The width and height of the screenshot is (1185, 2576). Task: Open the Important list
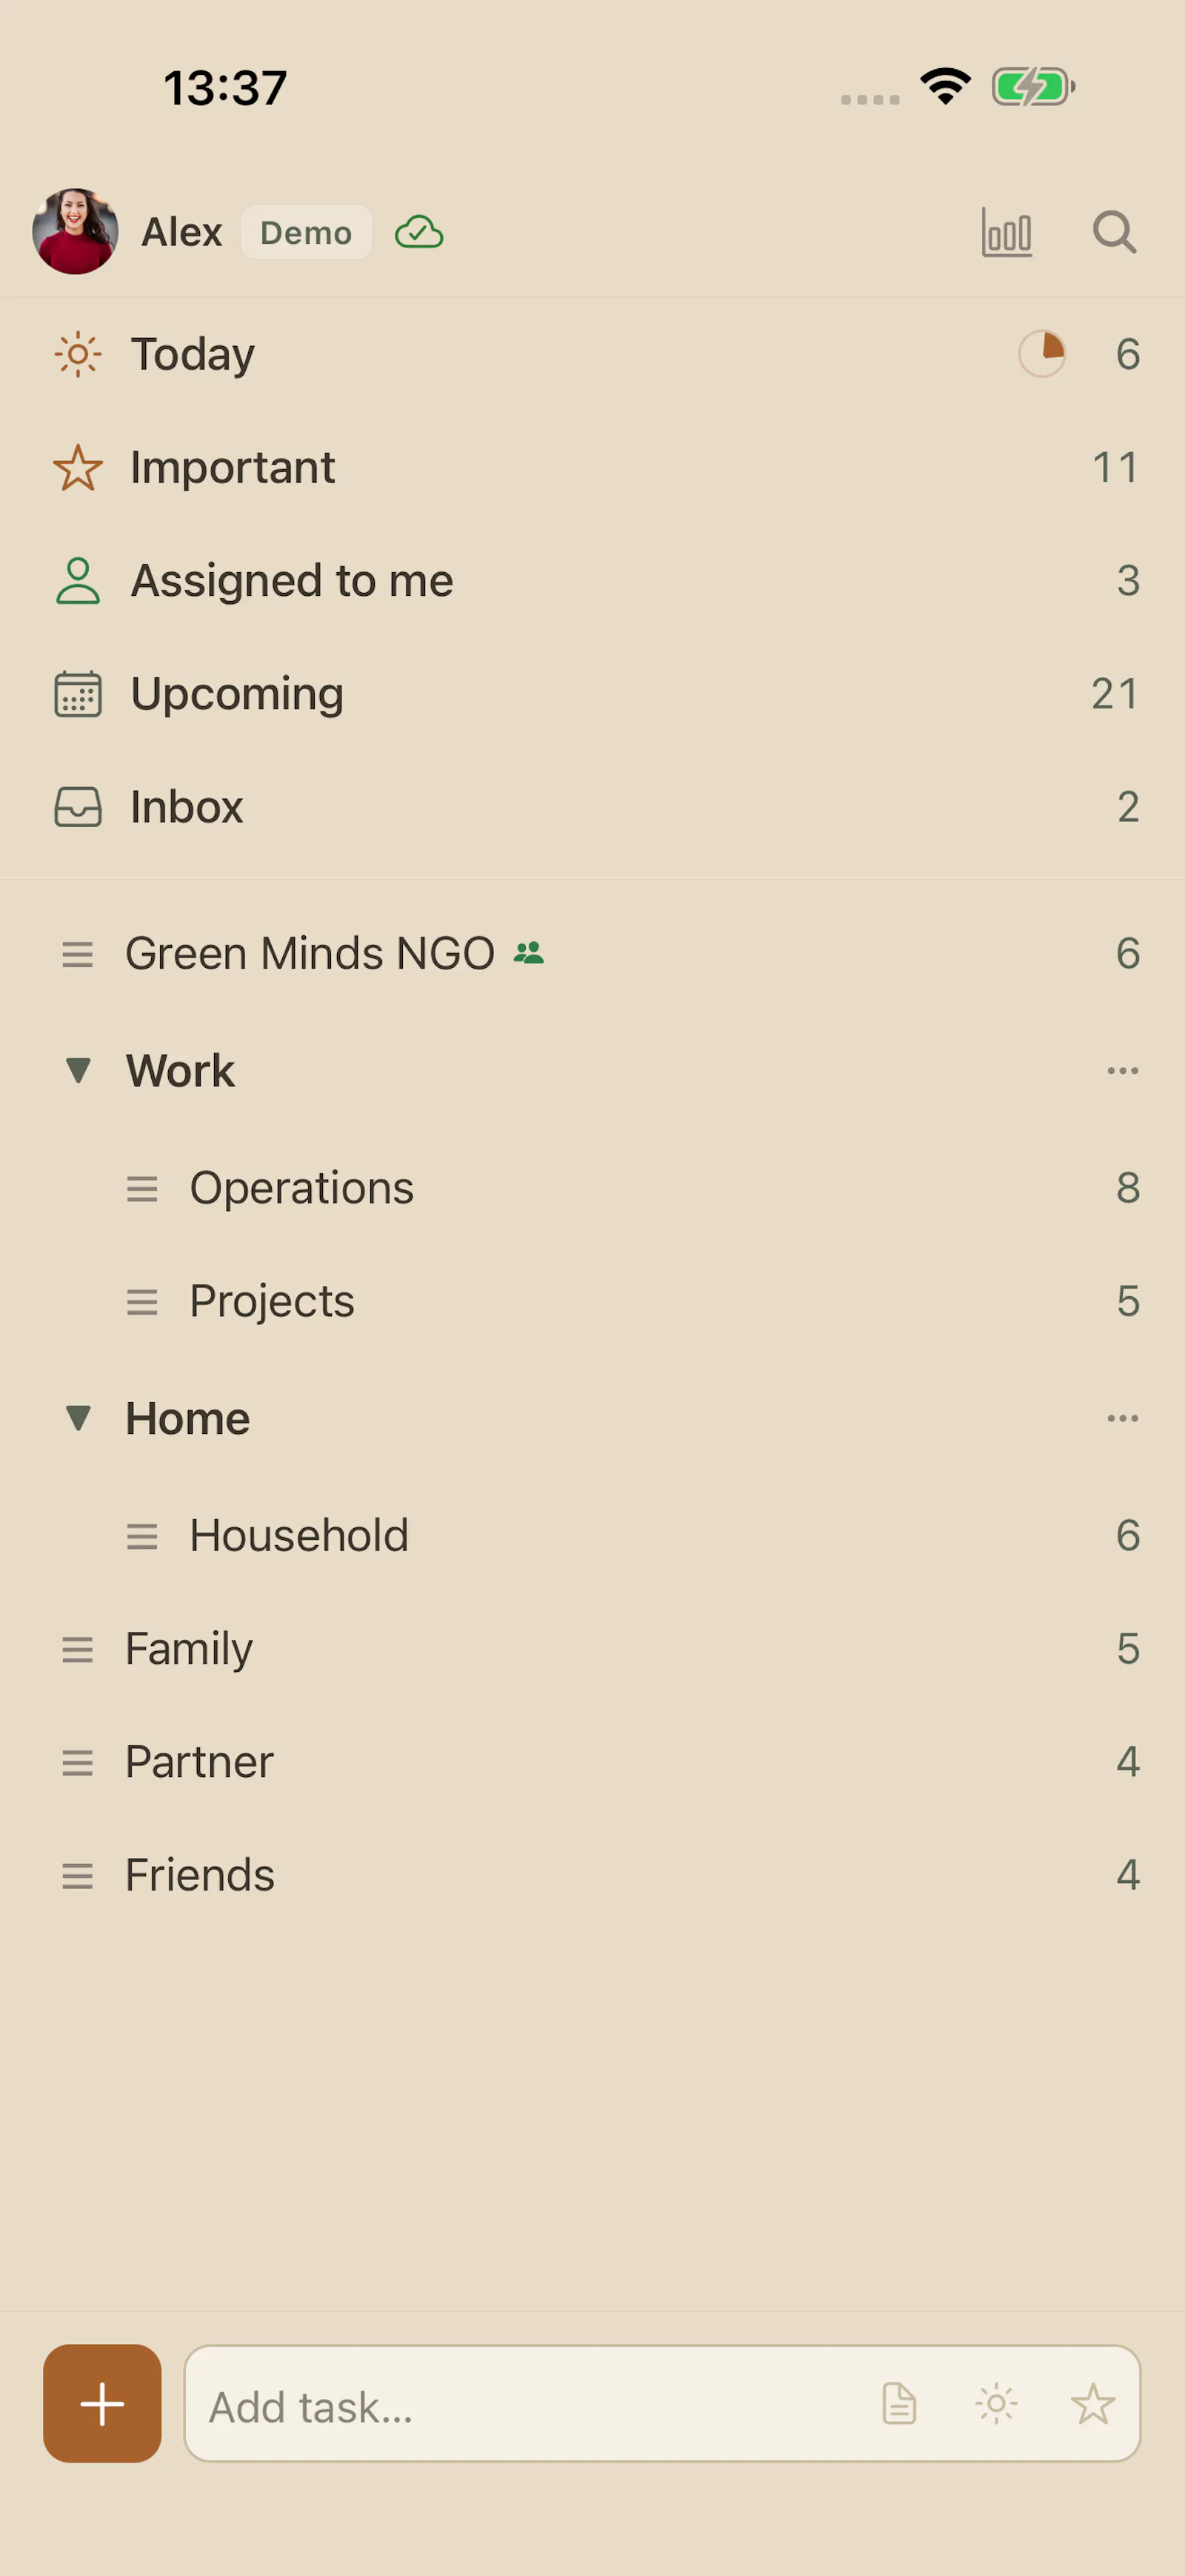pyautogui.click(x=592, y=467)
